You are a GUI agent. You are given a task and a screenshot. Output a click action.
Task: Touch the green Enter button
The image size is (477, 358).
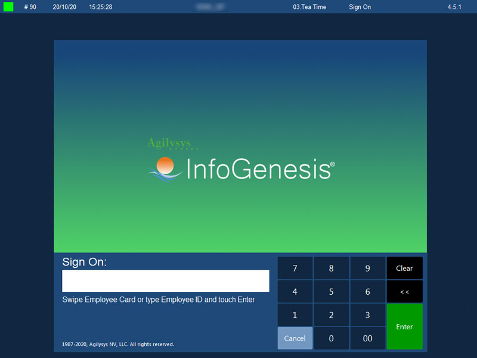pos(404,326)
